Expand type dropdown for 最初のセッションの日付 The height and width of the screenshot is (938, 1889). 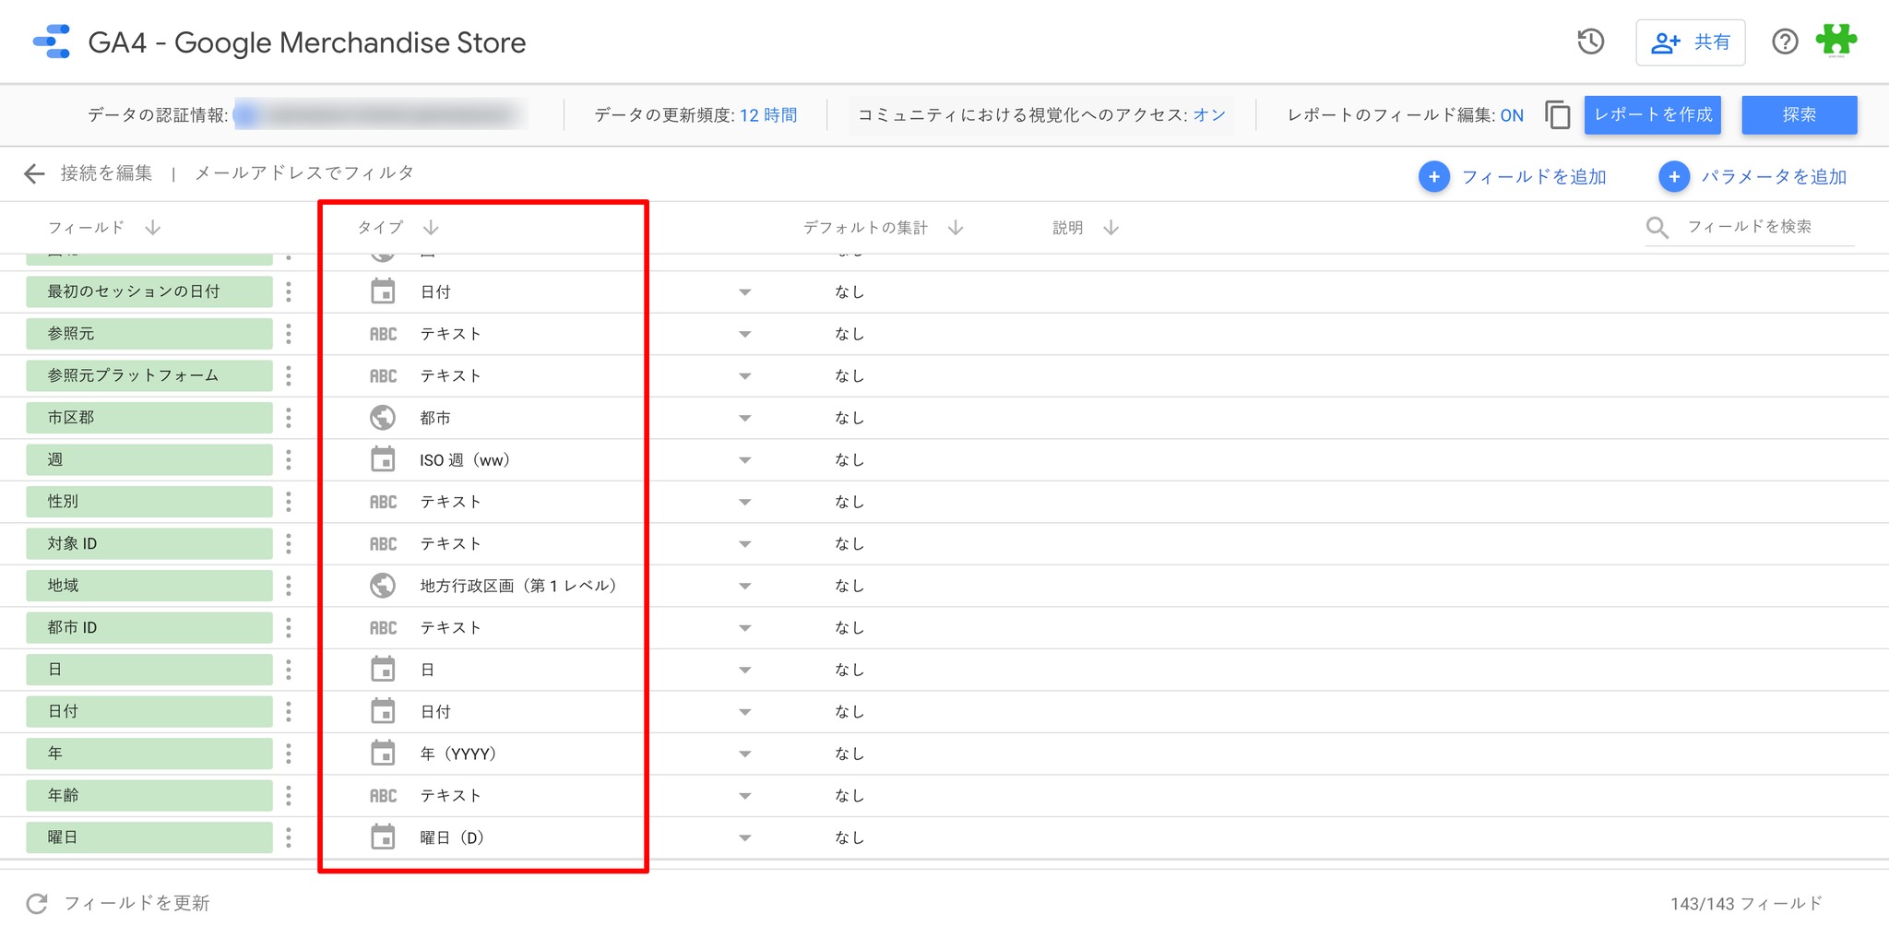click(x=745, y=292)
